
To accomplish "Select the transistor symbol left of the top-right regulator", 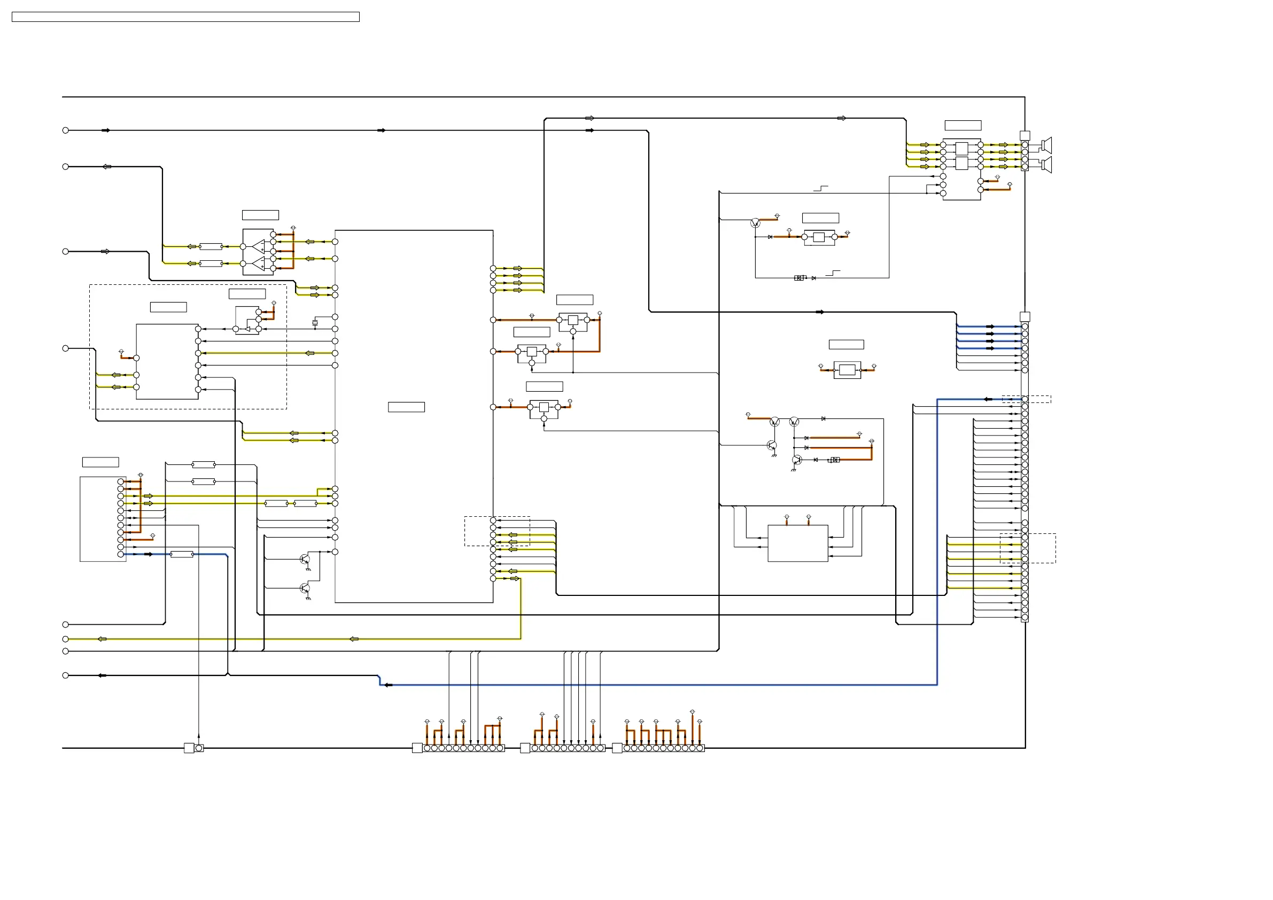I will (x=755, y=223).
